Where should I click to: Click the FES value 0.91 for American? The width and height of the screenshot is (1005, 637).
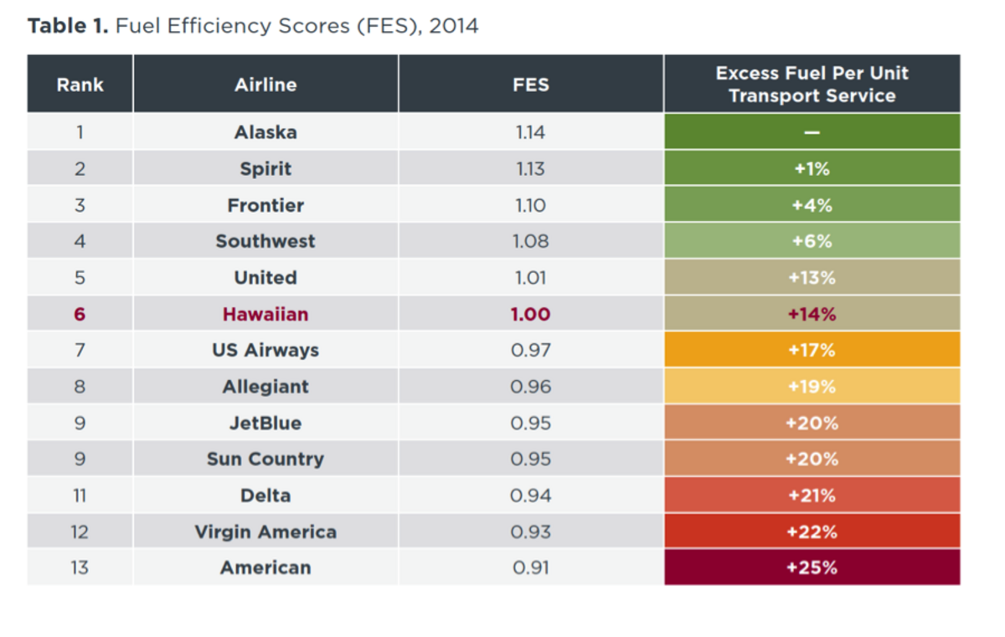coord(530,568)
